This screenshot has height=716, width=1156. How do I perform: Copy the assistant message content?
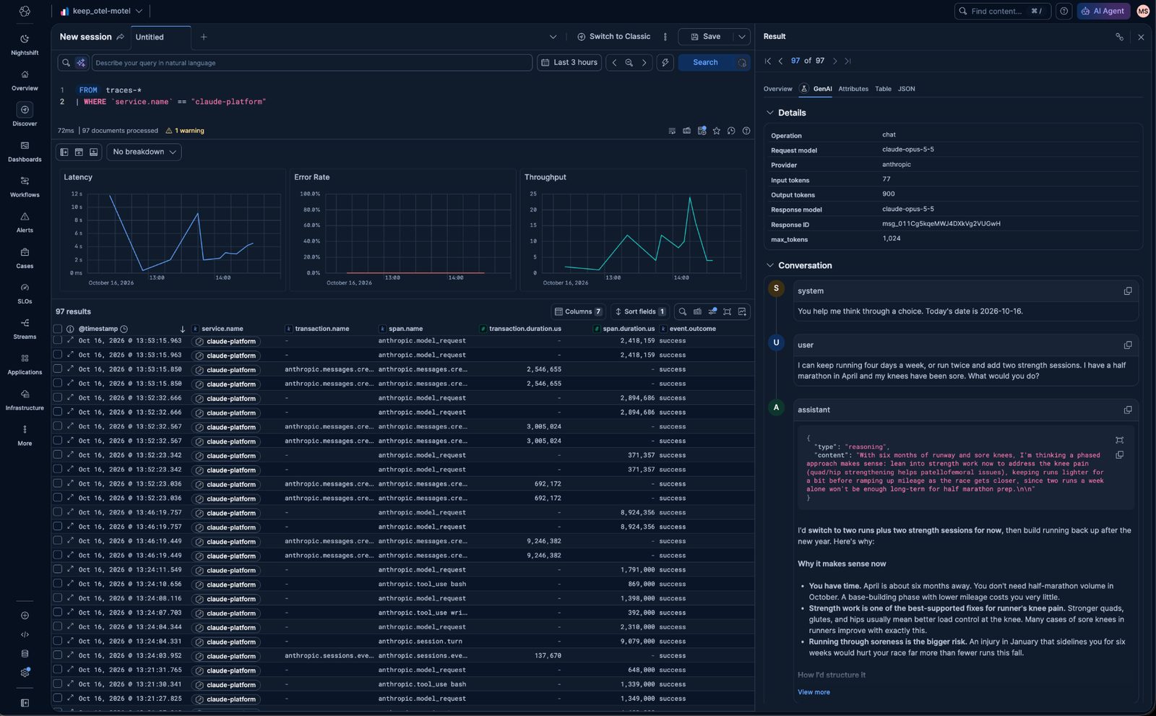(1127, 410)
